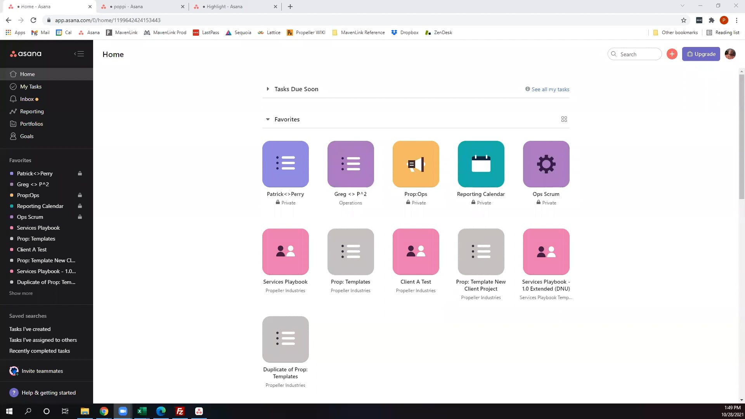Open Portfolios in sidebar

47,124
